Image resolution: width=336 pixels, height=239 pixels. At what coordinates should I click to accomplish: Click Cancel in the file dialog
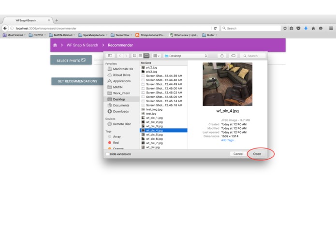[238, 154]
